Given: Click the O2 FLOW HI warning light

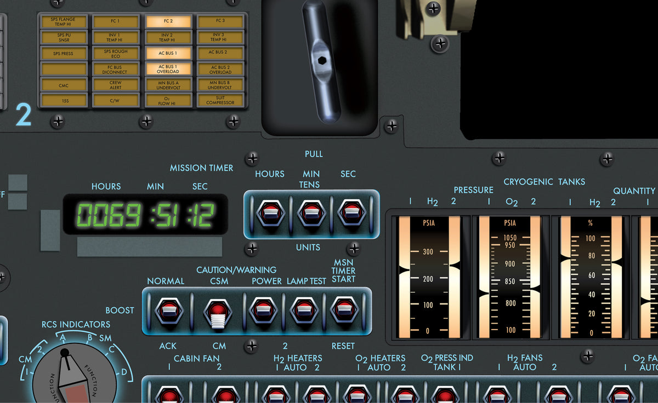Looking at the screenshot, I should pos(168,100).
